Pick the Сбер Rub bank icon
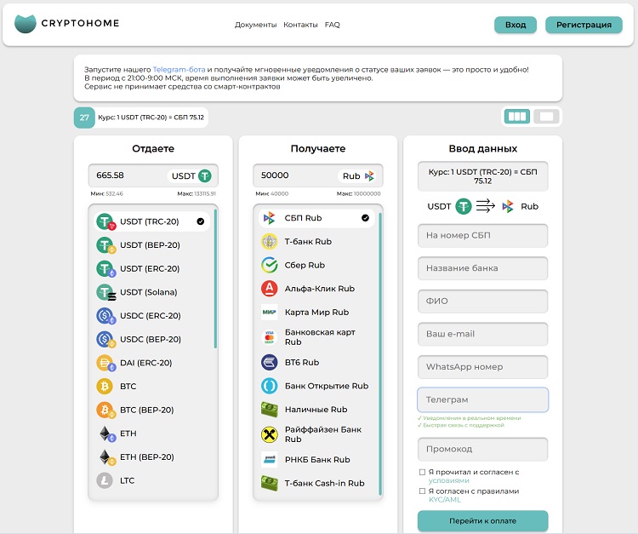 tap(269, 265)
